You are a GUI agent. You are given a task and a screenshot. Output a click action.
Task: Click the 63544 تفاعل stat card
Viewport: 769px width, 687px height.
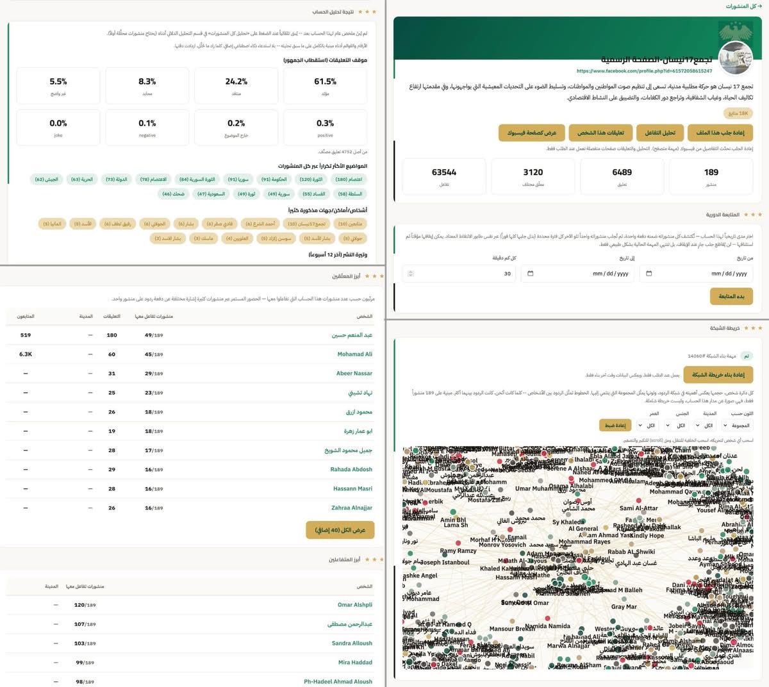coord(444,177)
